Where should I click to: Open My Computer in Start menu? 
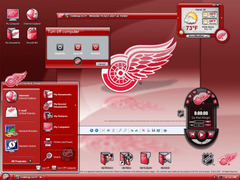tap(57, 127)
